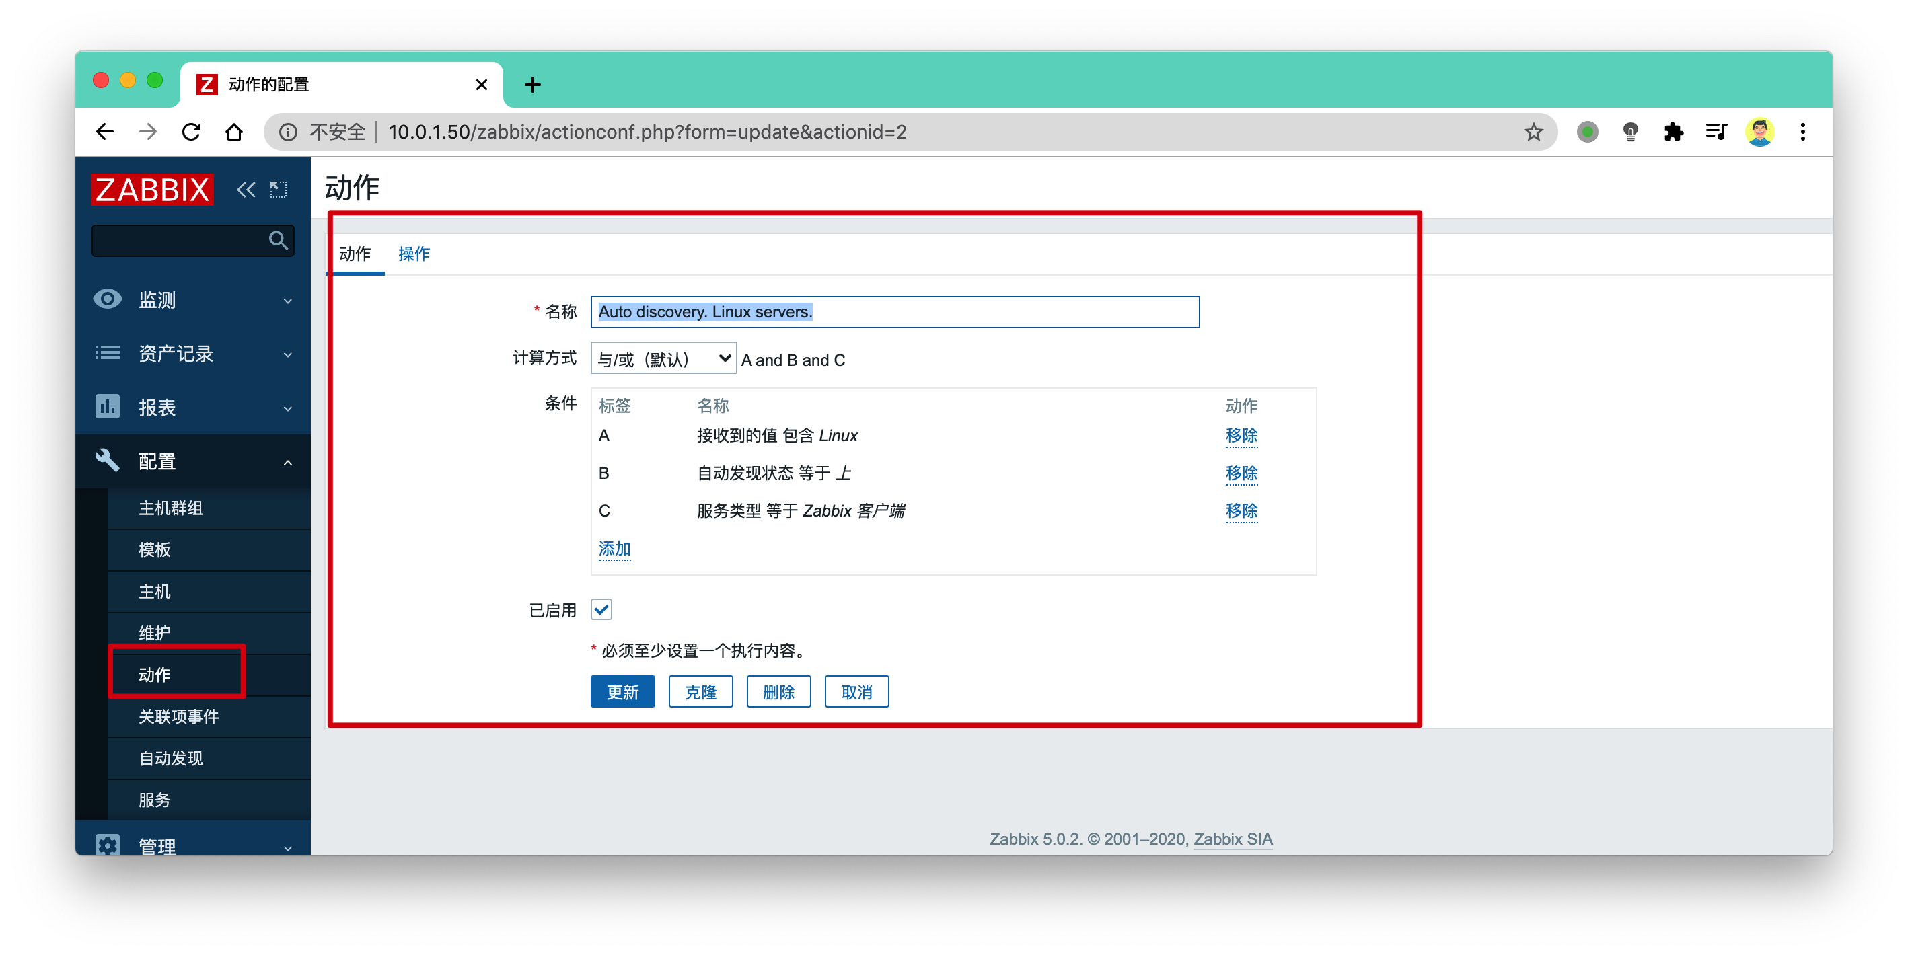The width and height of the screenshot is (1908, 955).
Task: Click the browser forward arrow
Action: click(148, 132)
